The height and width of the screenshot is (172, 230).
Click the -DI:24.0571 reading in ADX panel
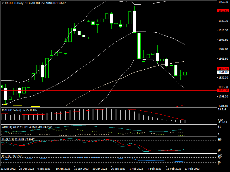click(45, 127)
